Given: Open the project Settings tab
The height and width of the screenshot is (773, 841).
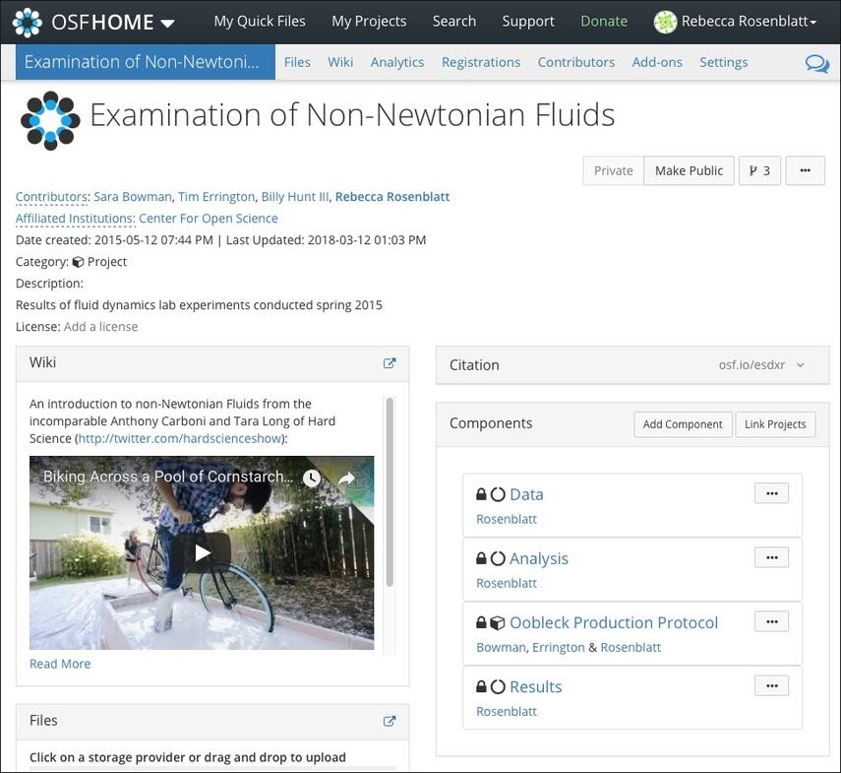Looking at the screenshot, I should [723, 62].
